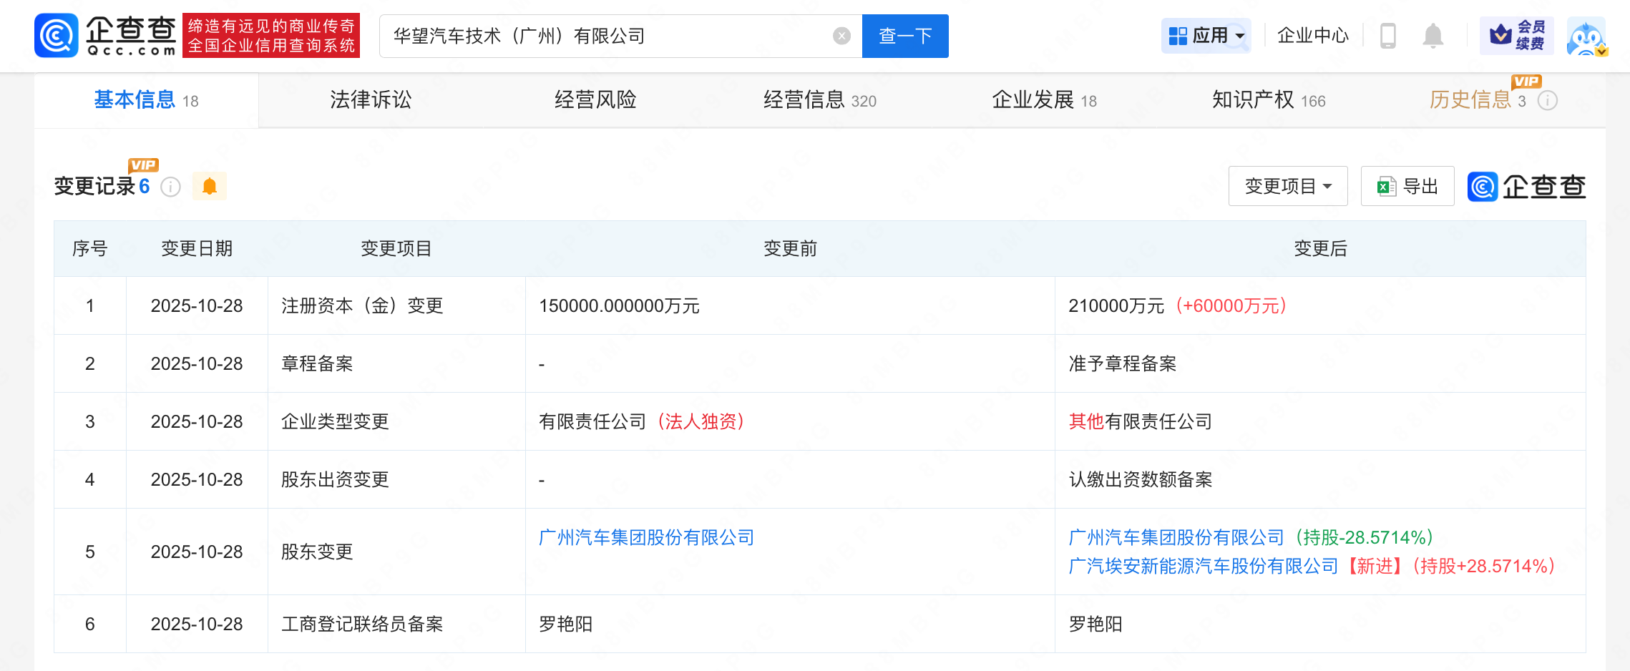
Task: Export change records via 导出 button
Action: [1407, 187]
